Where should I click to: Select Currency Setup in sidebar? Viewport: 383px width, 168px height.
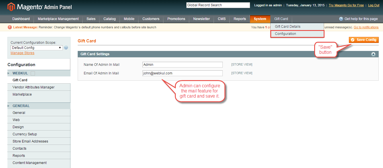[x=39, y=134]
